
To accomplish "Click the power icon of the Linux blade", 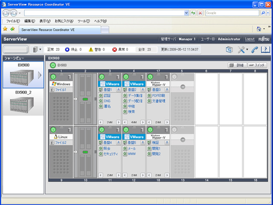I will (53, 130).
